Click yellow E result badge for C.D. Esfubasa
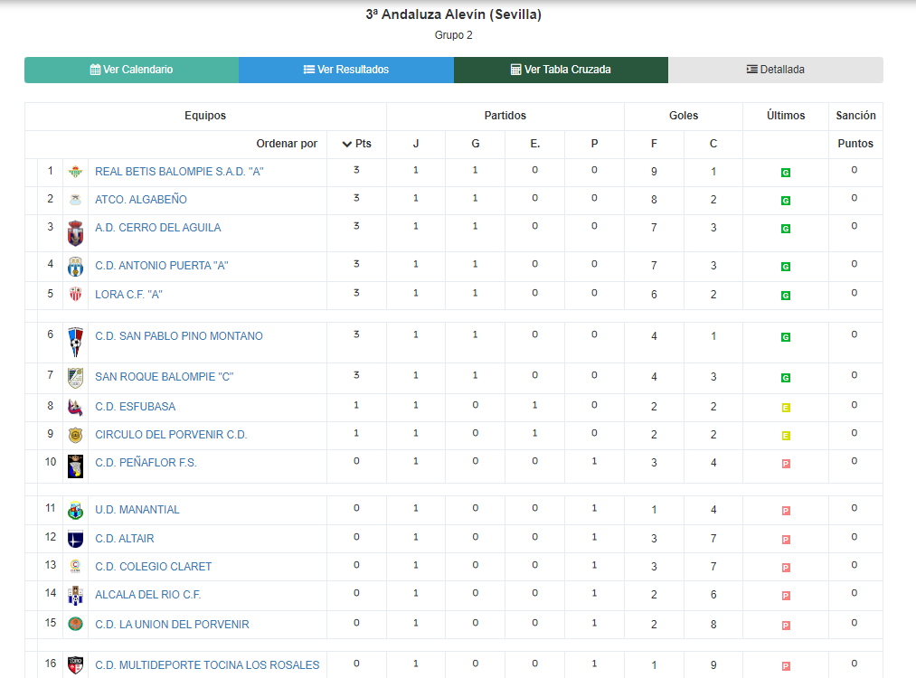This screenshot has height=678, width=916. 786,408
